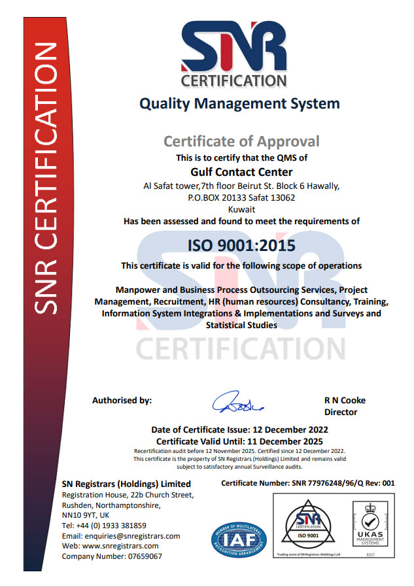Select the company name 'Gulf Contact Center'
The height and width of the screenshot is (587, 414).
241,172
